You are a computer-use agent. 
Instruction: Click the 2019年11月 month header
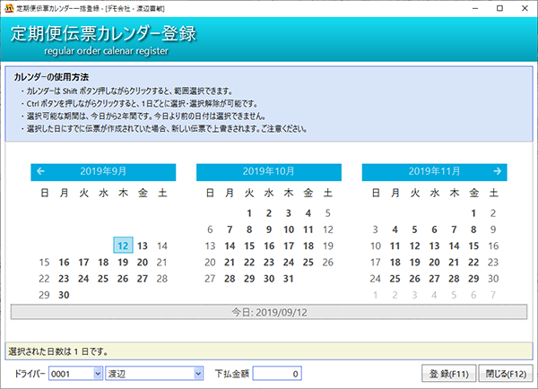(x=434, y=170)
